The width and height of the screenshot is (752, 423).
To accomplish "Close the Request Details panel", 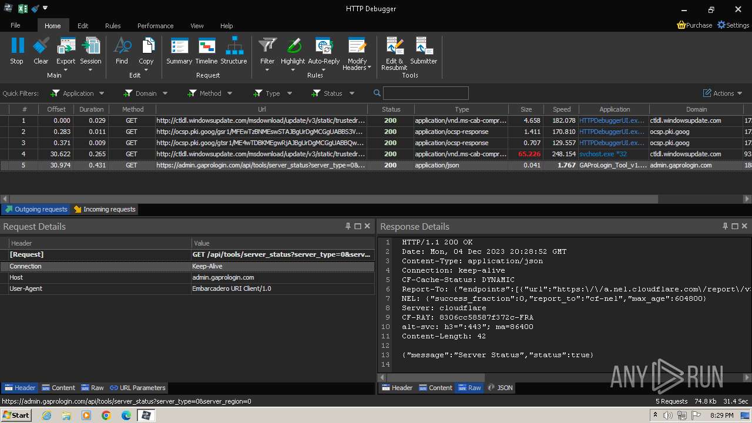I will point(367,226).
